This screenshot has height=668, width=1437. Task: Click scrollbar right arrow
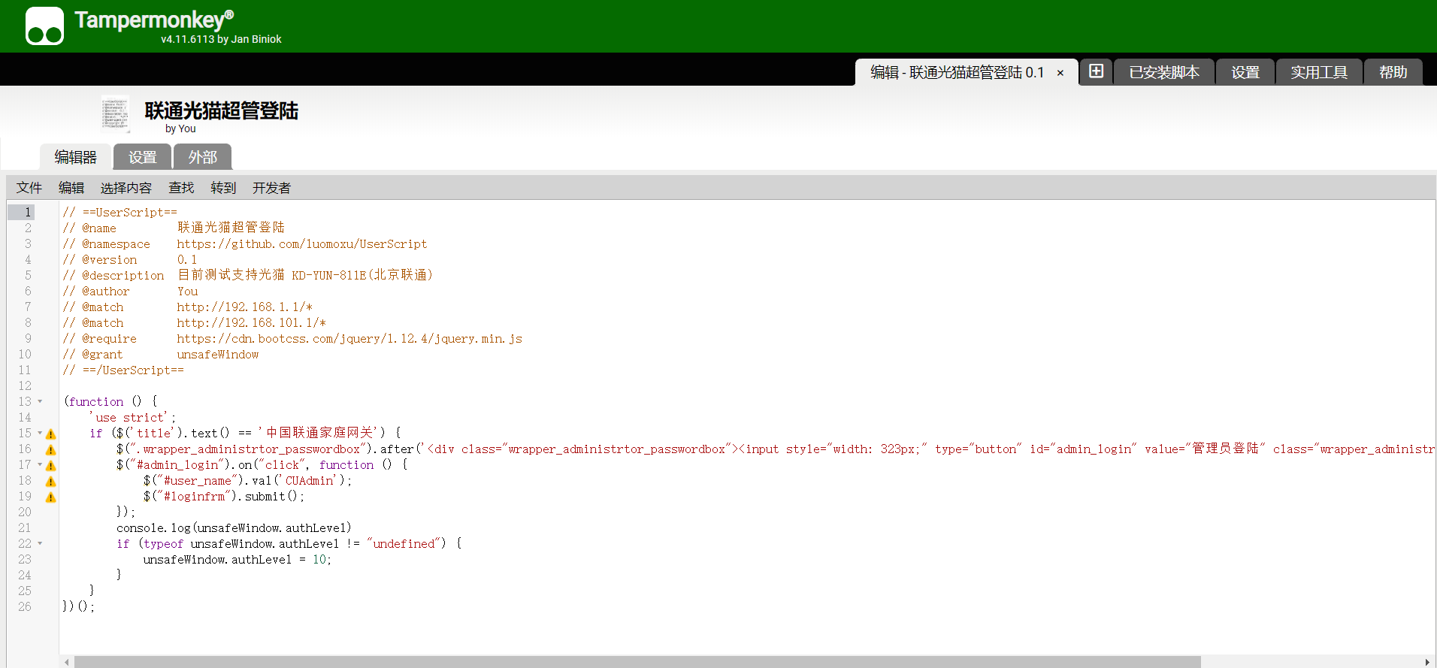[1427, 662]
